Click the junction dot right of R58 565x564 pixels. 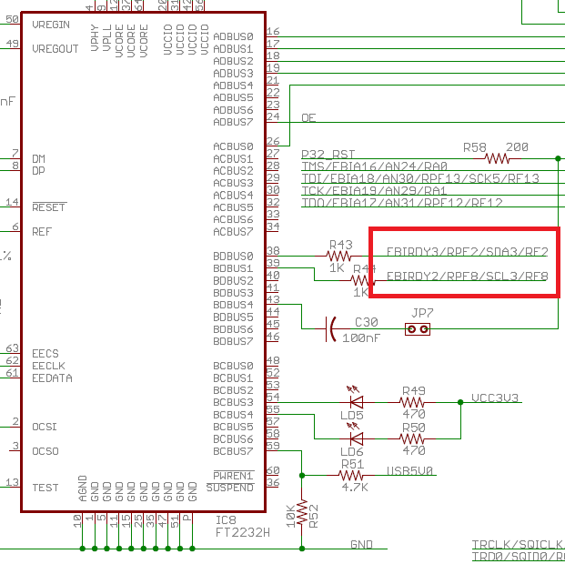point(558,158)
